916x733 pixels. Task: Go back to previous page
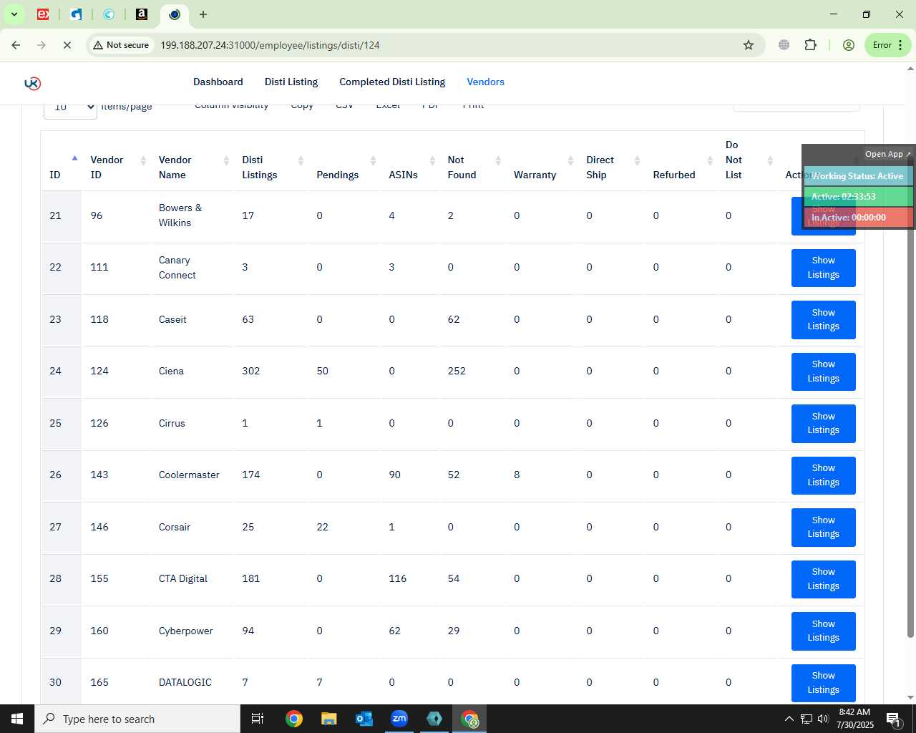(x=16, y=45)
